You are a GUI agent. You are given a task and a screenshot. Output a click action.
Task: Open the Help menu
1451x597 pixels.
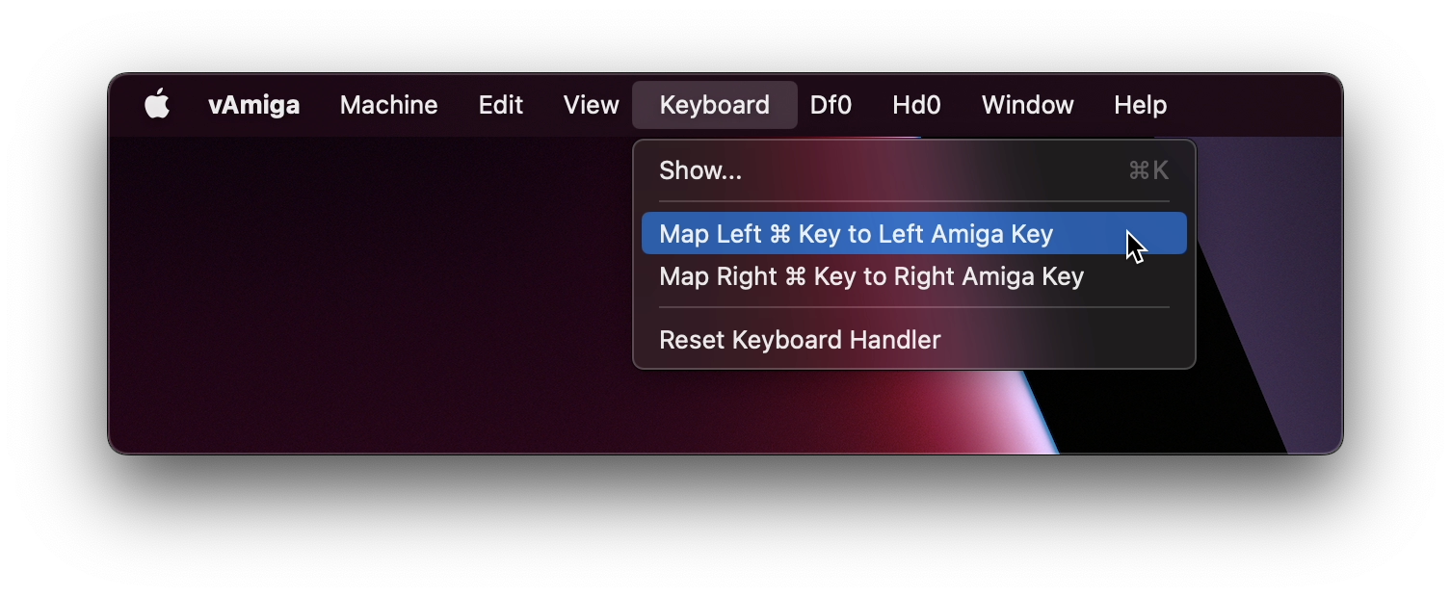click(x=1140, y=105)
